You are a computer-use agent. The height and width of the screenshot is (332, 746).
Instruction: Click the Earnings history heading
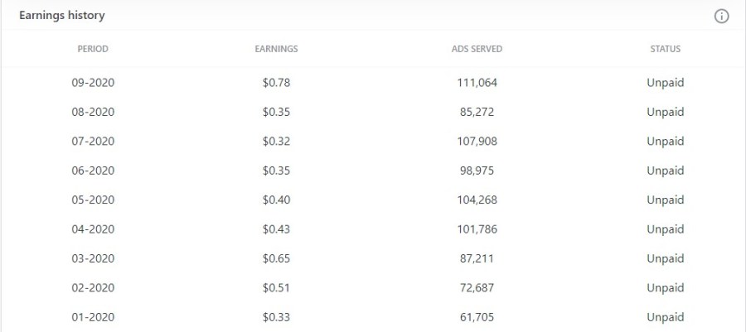click(x=62, y=16)
